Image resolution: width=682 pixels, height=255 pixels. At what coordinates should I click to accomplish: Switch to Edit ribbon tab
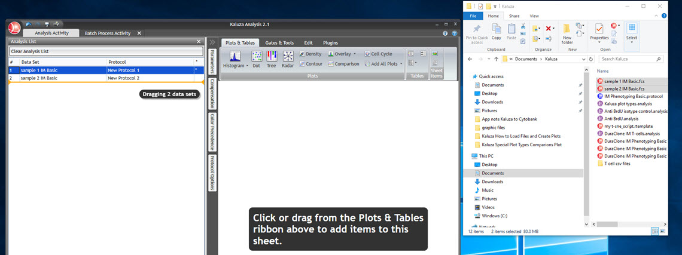pos(308,43)
